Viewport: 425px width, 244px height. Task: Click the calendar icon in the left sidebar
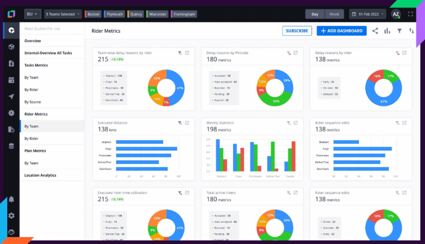click(11, 80)
